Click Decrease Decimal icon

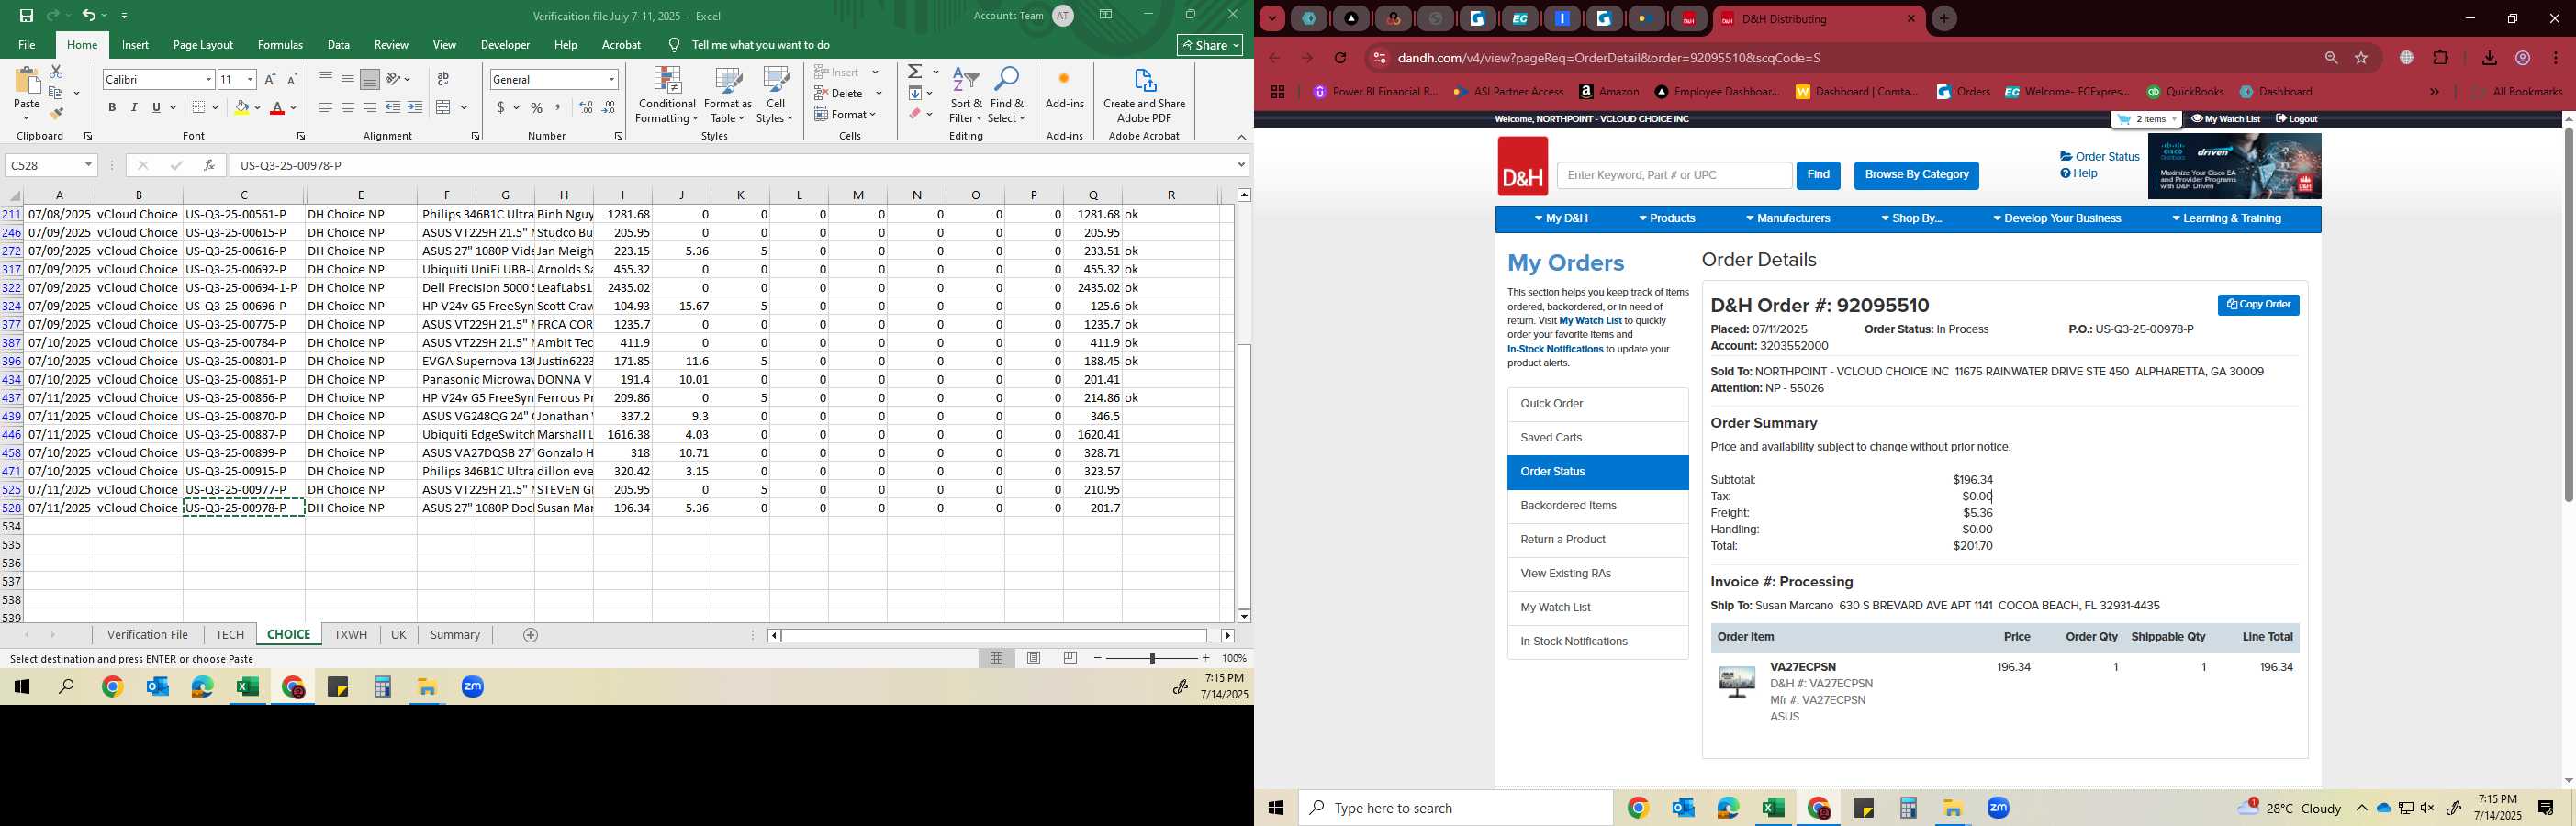[608, 107]
